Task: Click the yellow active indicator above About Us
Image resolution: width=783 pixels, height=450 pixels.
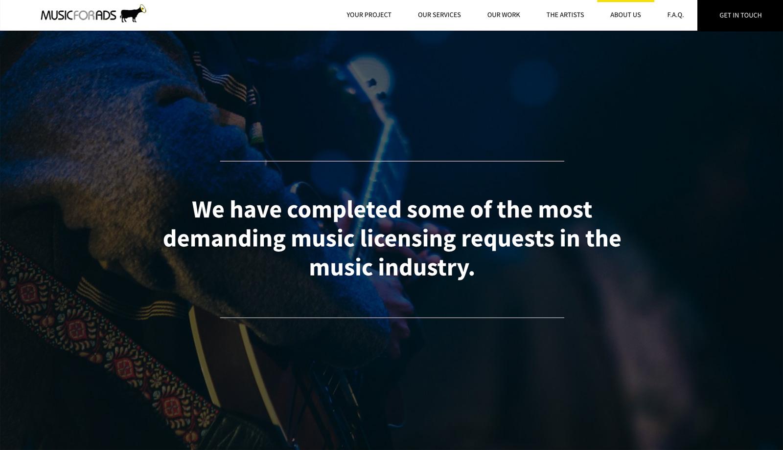Action: click(x=625, y=1)
